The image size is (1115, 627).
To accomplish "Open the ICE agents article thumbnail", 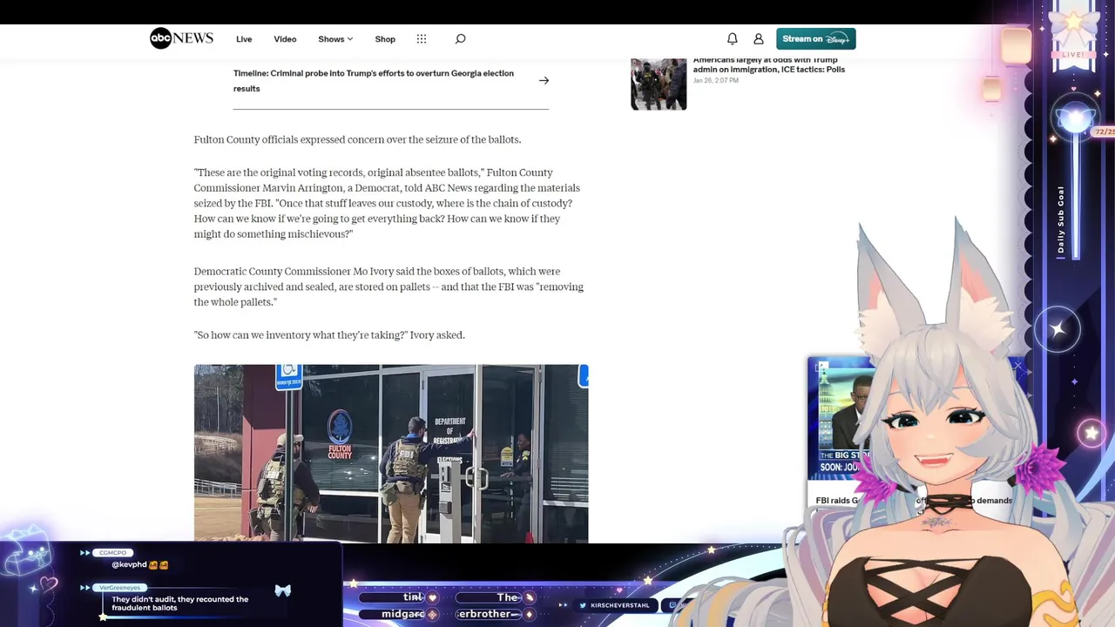I will click(659, 84).
